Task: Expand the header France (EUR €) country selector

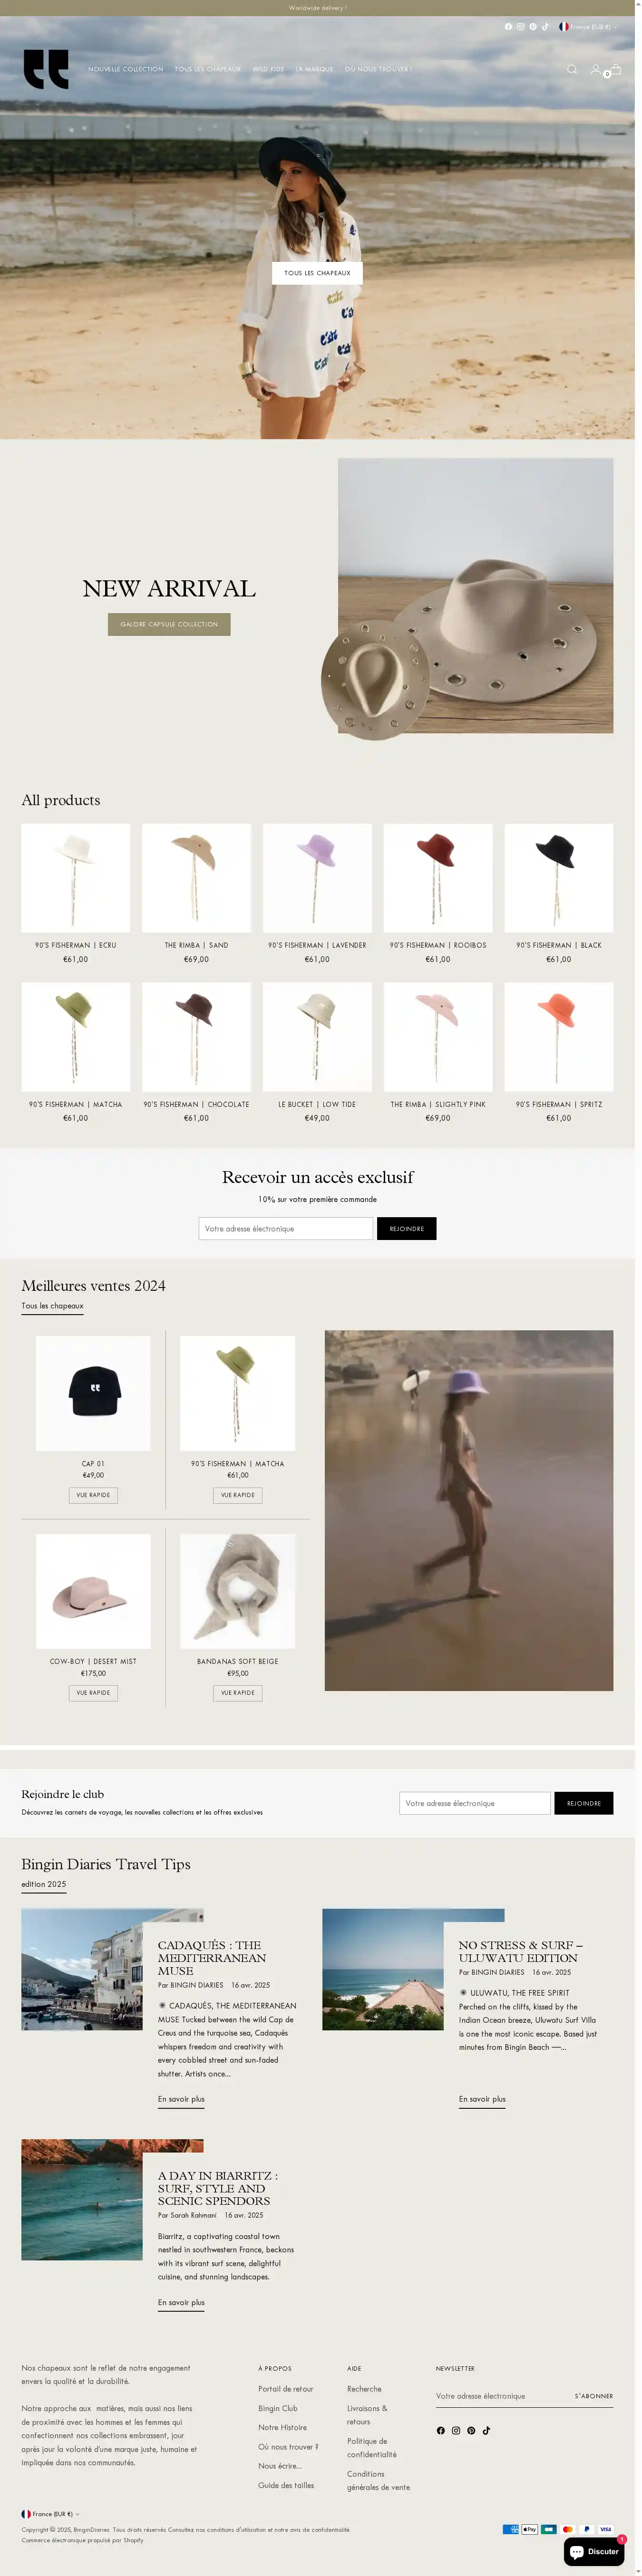Action: point(587,27)
